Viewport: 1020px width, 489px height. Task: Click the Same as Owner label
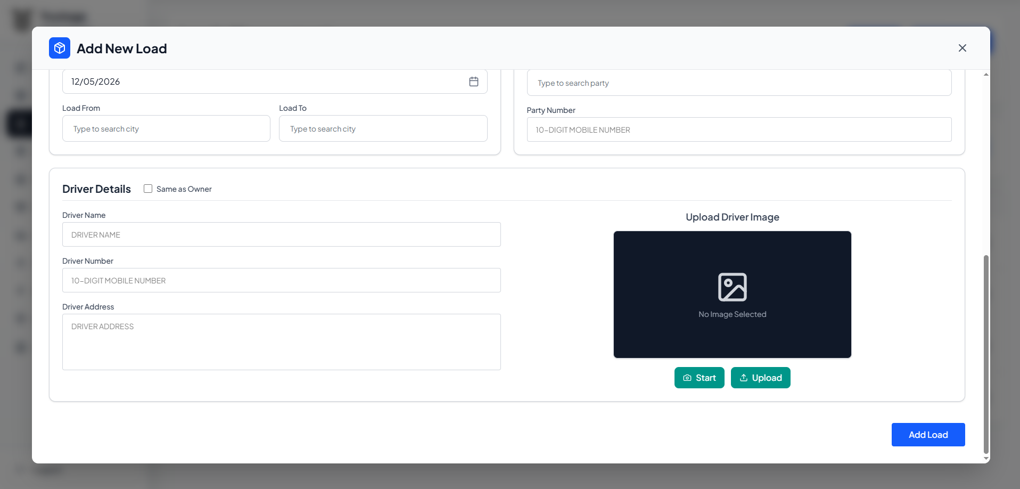coord(184,189)
